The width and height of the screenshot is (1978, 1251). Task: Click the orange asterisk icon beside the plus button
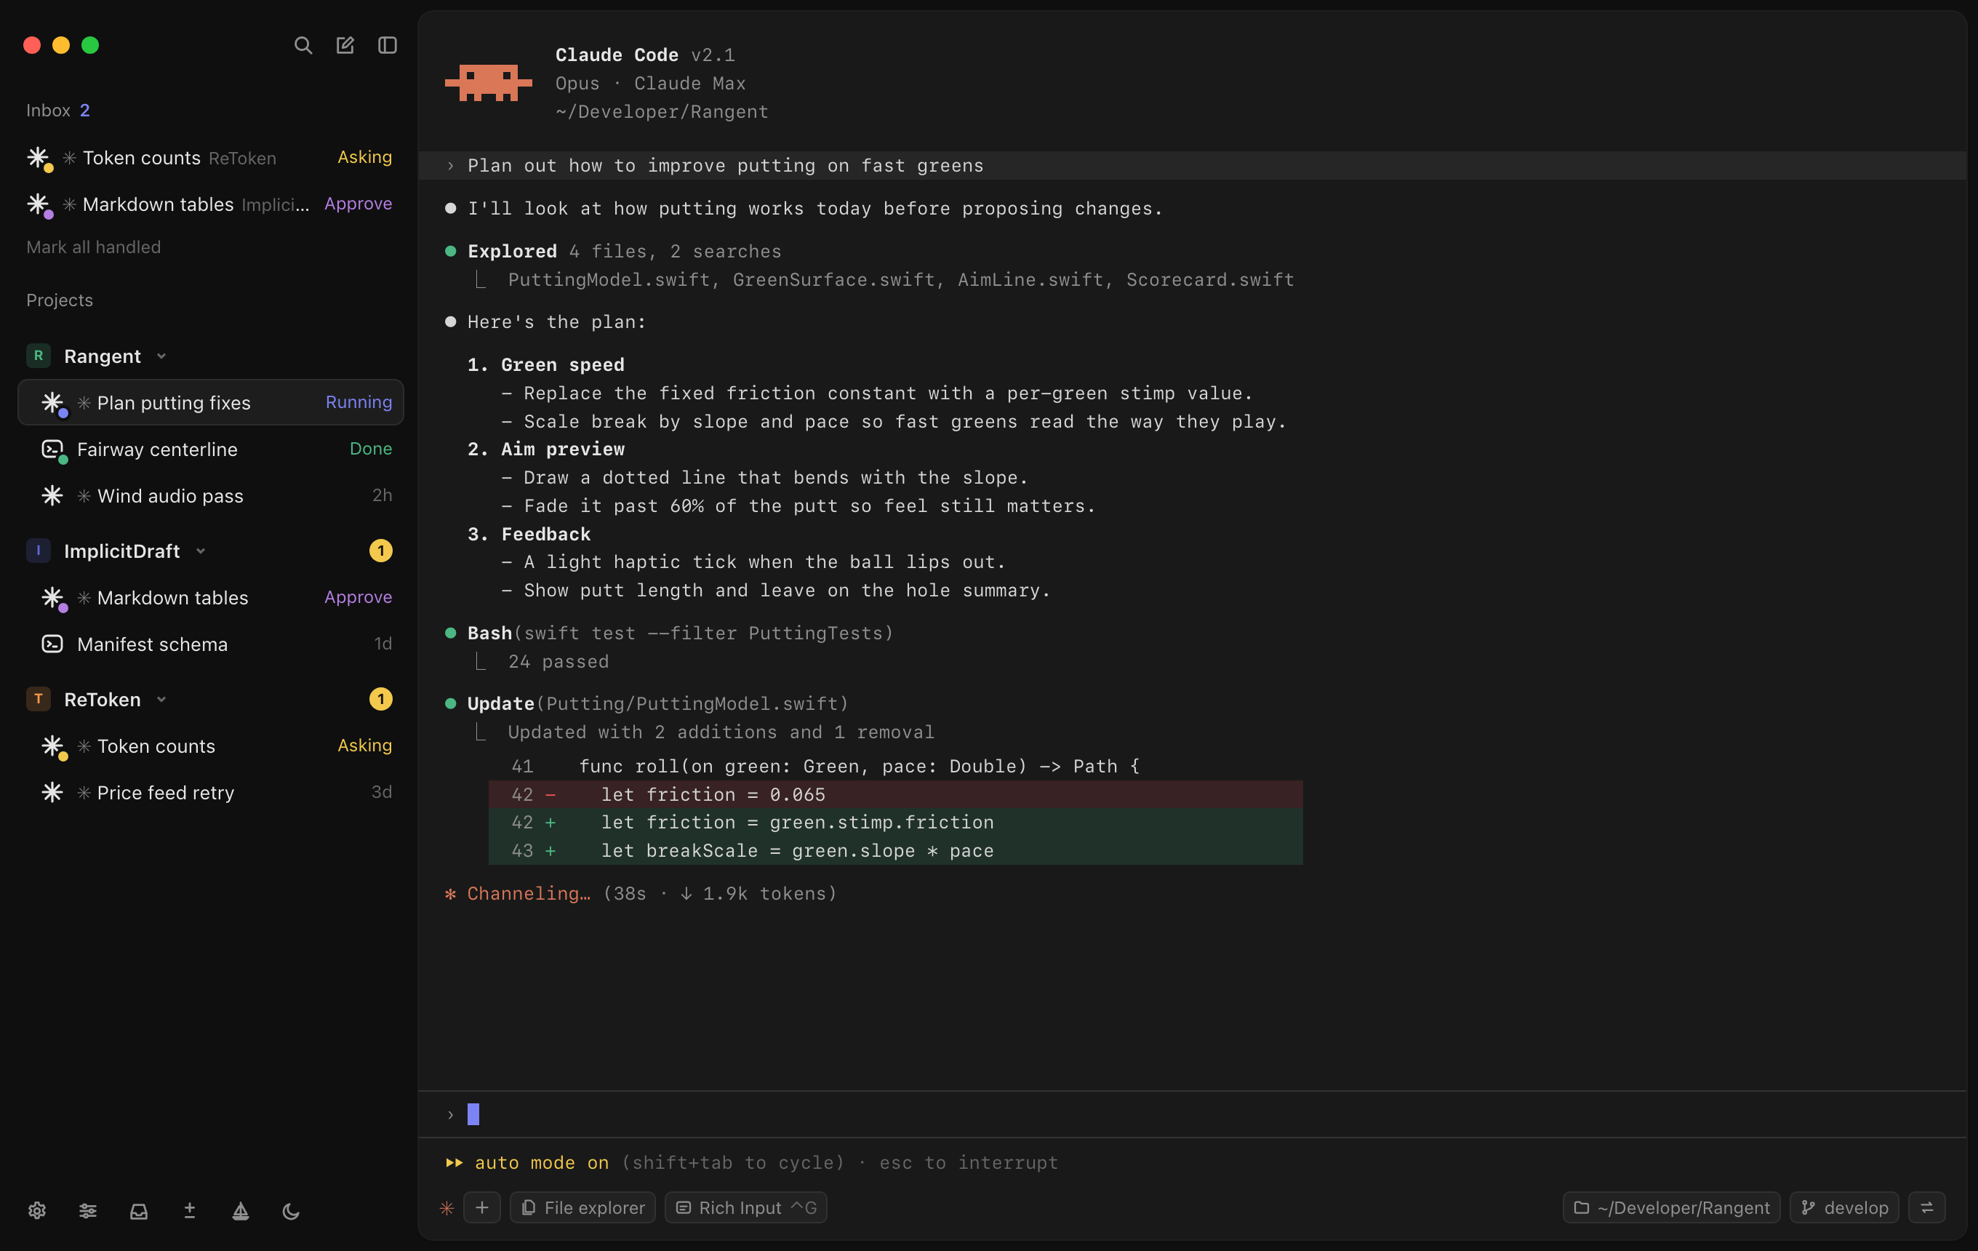447,1207
